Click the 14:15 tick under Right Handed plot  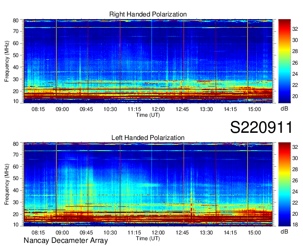(x=230, y=109)
